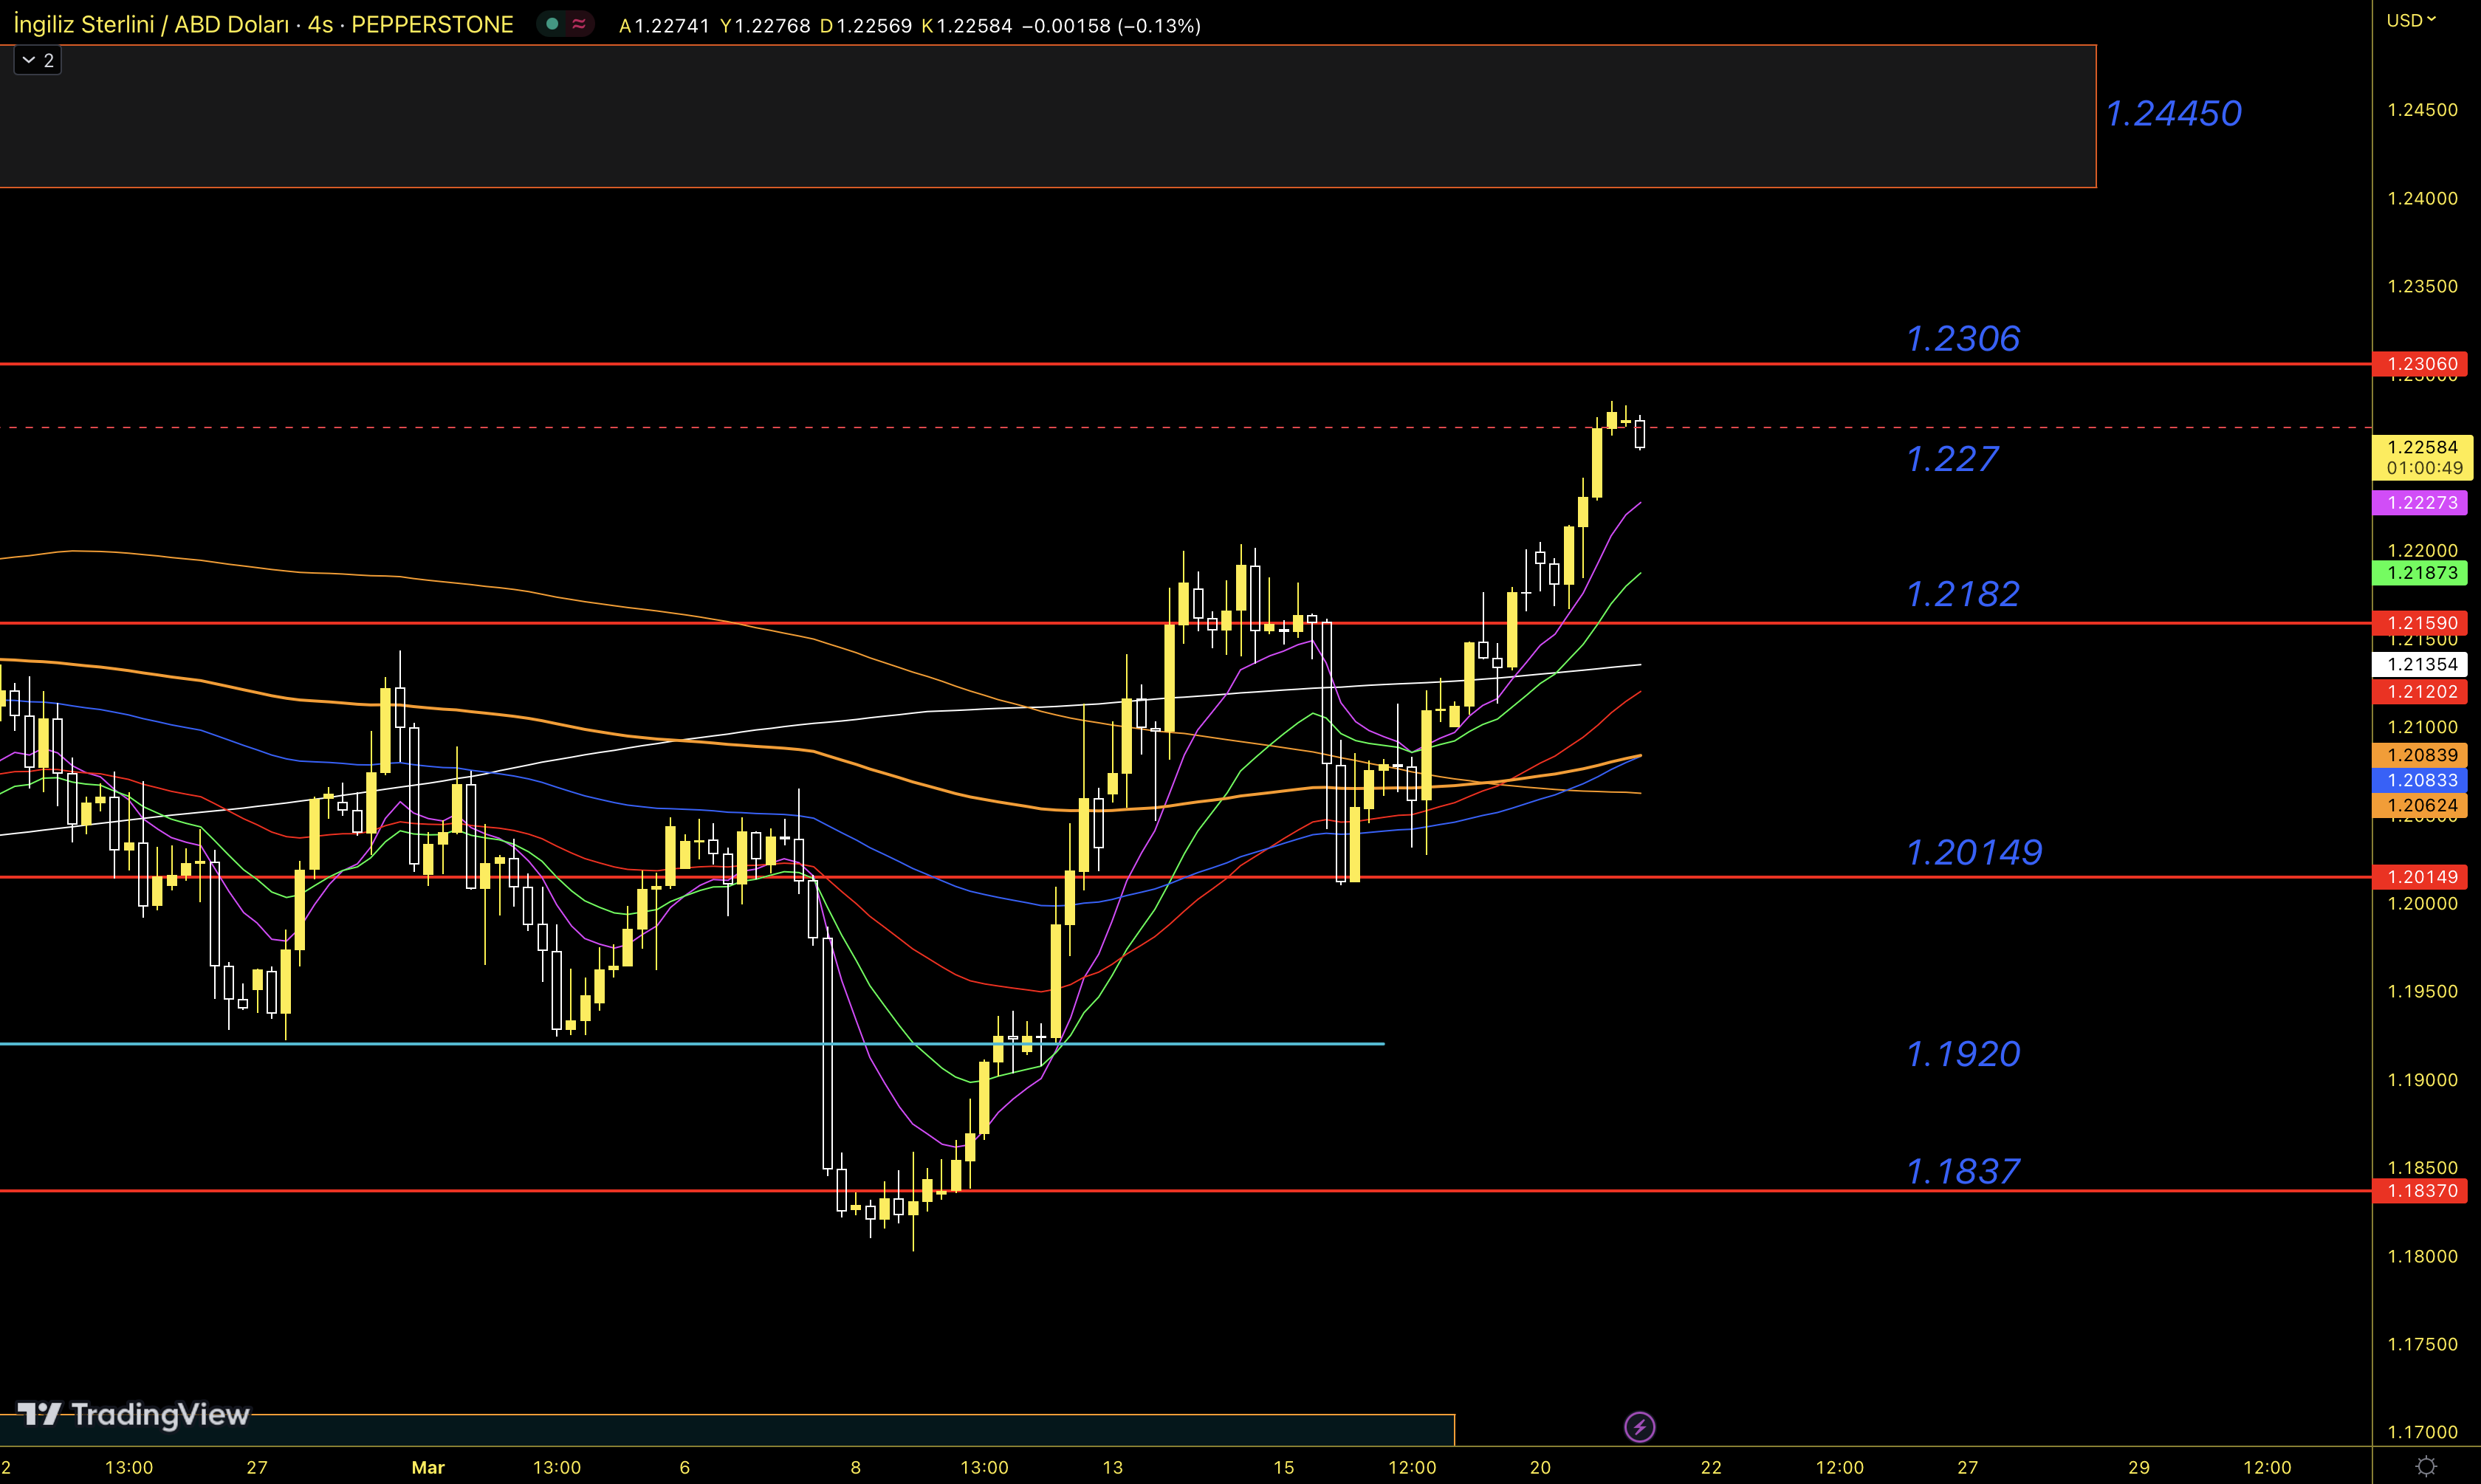Viewport: 2481px width, 1484px height.
Task: Click the blue 1.20833 indicator price tag
Action: [x=2421, y=780]
